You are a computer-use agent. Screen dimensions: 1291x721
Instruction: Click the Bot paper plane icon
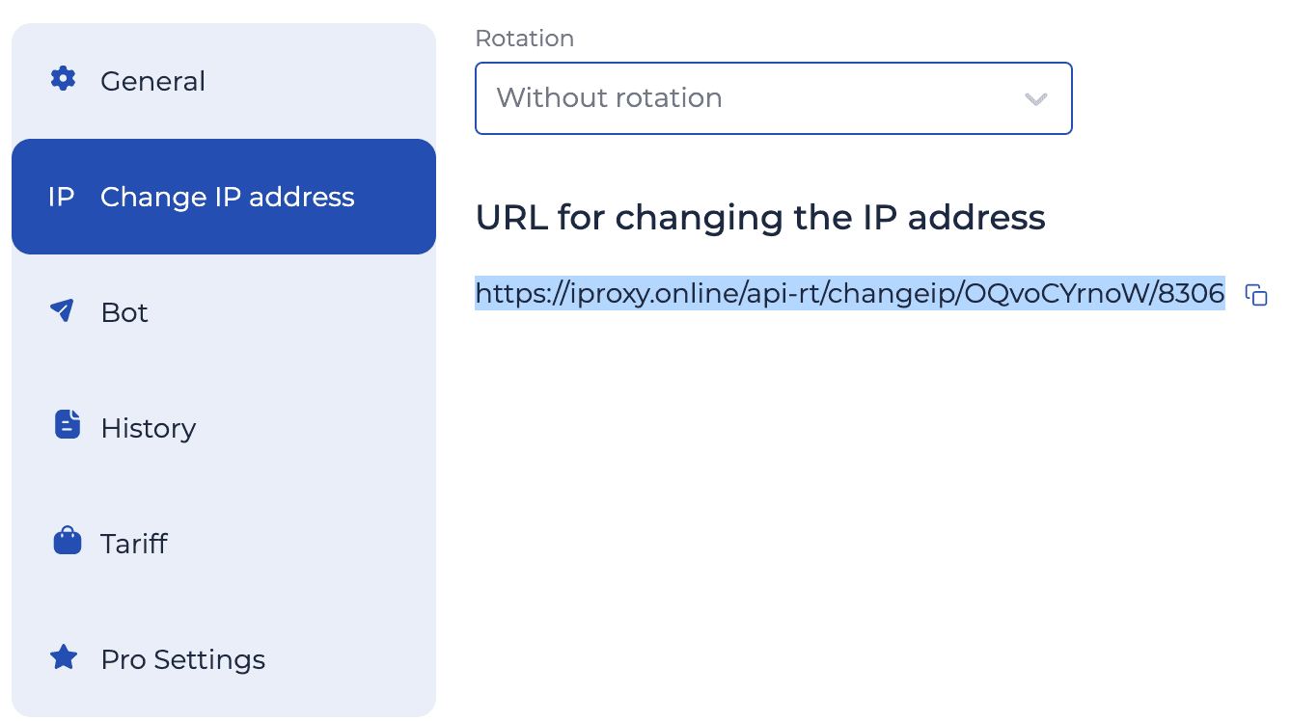tap(63, 310)
